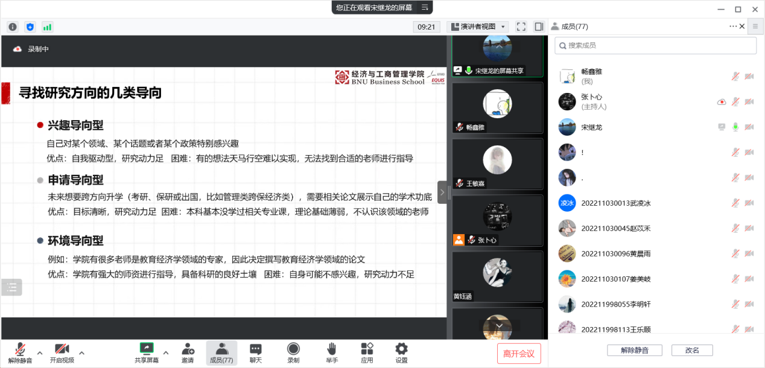Click the blue security shield icon
The width and height of the screenshot is (765, 368).
click(30, 27)
